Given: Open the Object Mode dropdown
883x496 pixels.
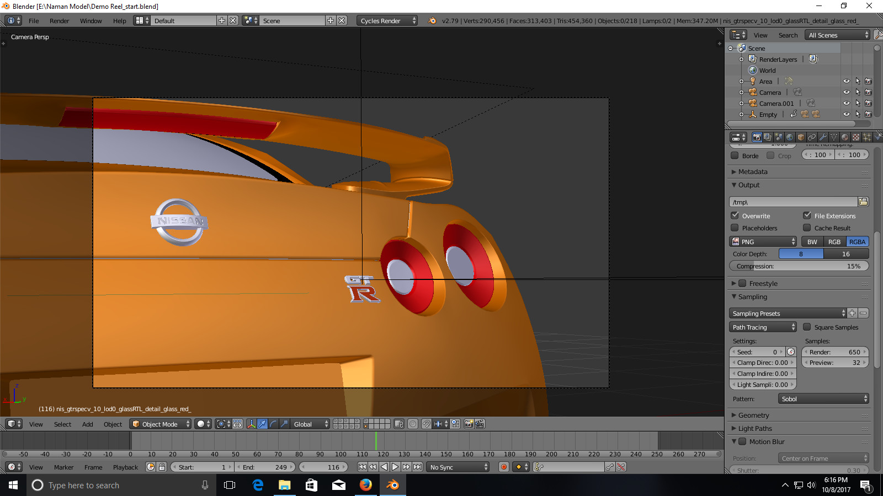Looking at the screenshot, I should pos(161,424).
